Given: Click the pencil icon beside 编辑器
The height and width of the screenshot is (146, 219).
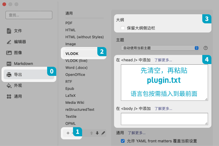Looking at the screenshot, I should pos(9,42).
